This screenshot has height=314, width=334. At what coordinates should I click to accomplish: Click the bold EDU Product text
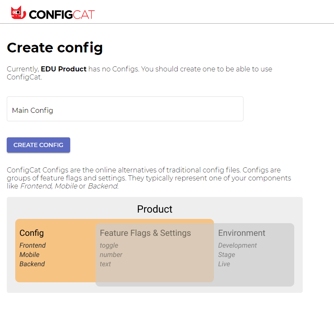63,69
